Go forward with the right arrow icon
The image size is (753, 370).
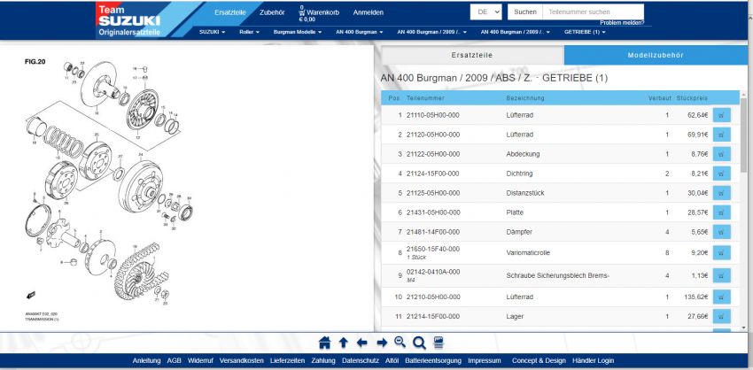(x=382, y=343)
